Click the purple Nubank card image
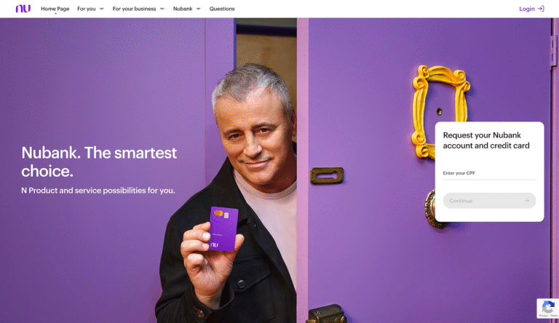The height and width of the screenshot is (323, 559). (223, 229)
